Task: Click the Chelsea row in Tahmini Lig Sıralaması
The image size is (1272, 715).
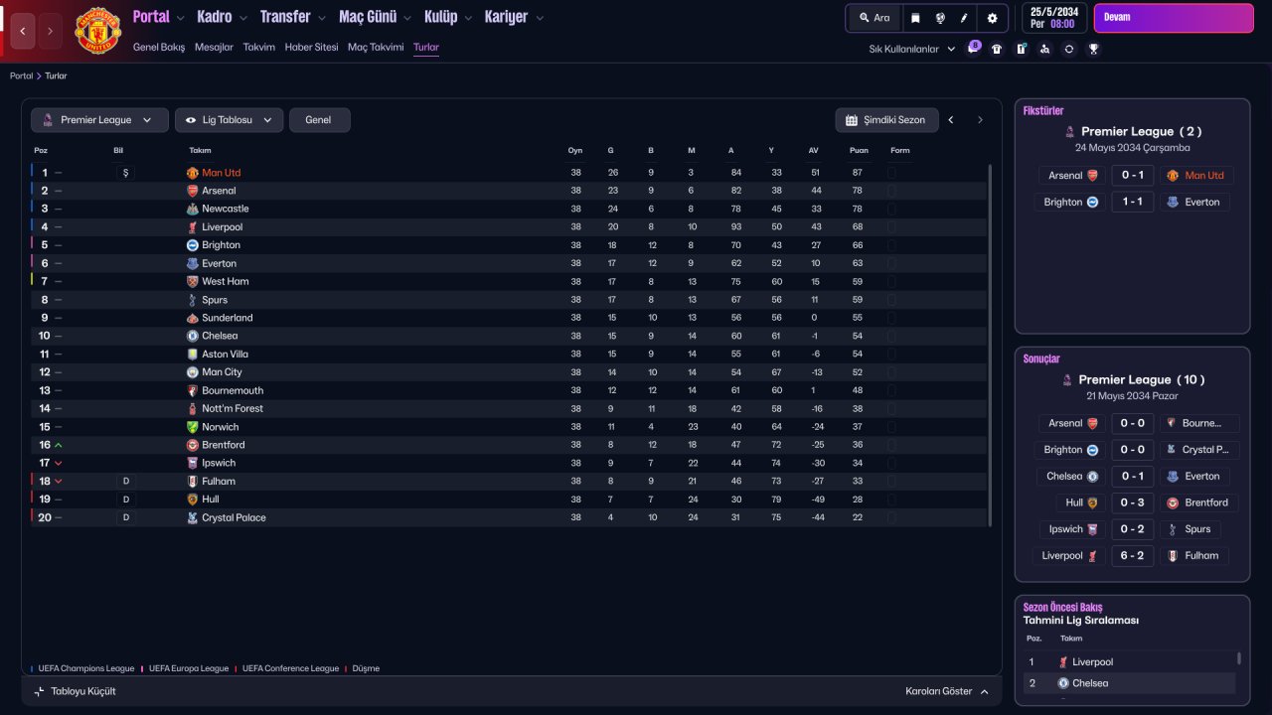Action: click(x=1129, y=683)
